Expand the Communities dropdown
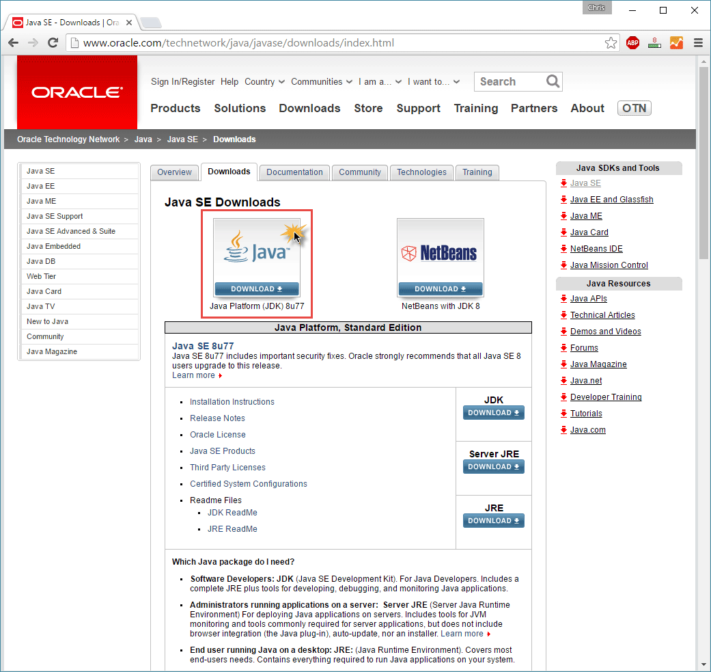711x672 pixels. [322, 81]
